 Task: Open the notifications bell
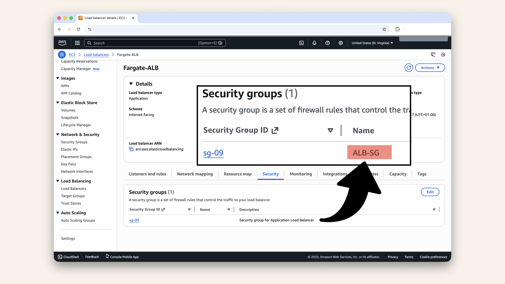(x=314, y=43)
